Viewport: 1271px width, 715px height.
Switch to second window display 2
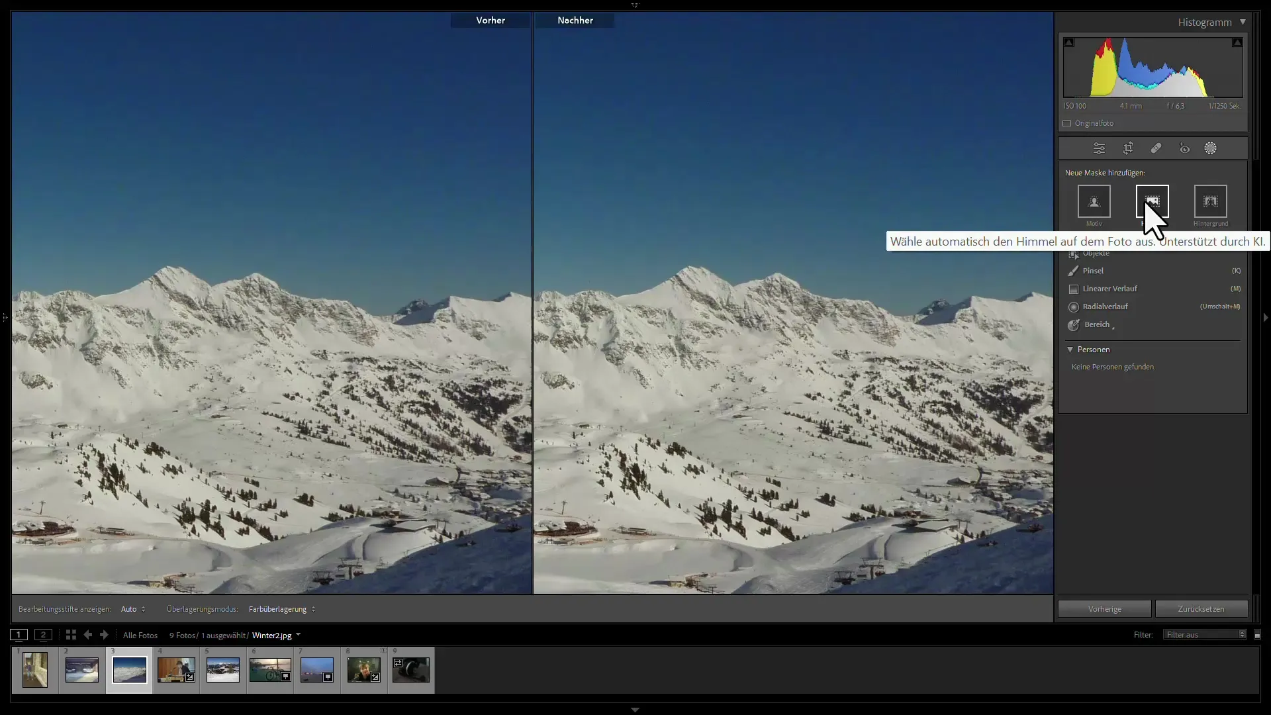pos(43,635)
